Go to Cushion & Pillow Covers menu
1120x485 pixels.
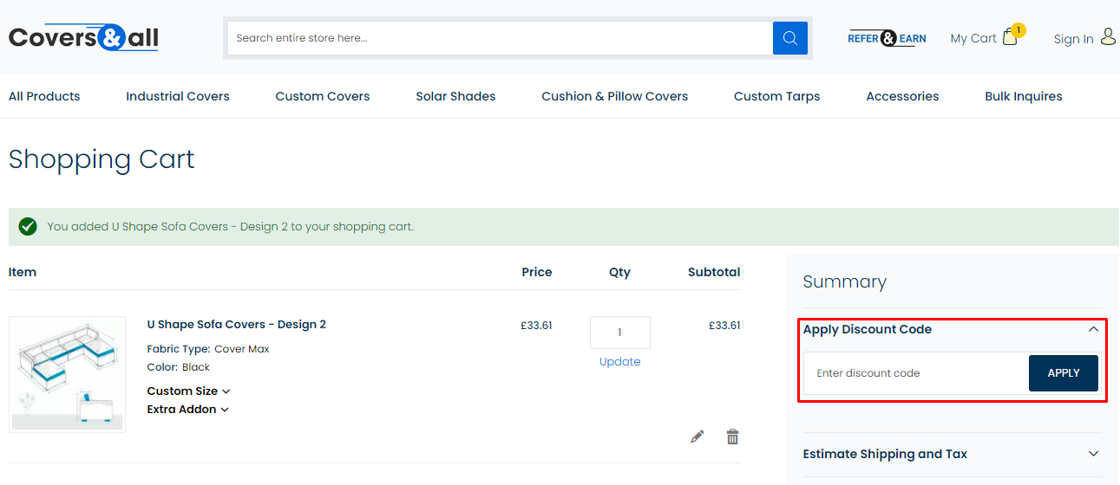[614, 96]
